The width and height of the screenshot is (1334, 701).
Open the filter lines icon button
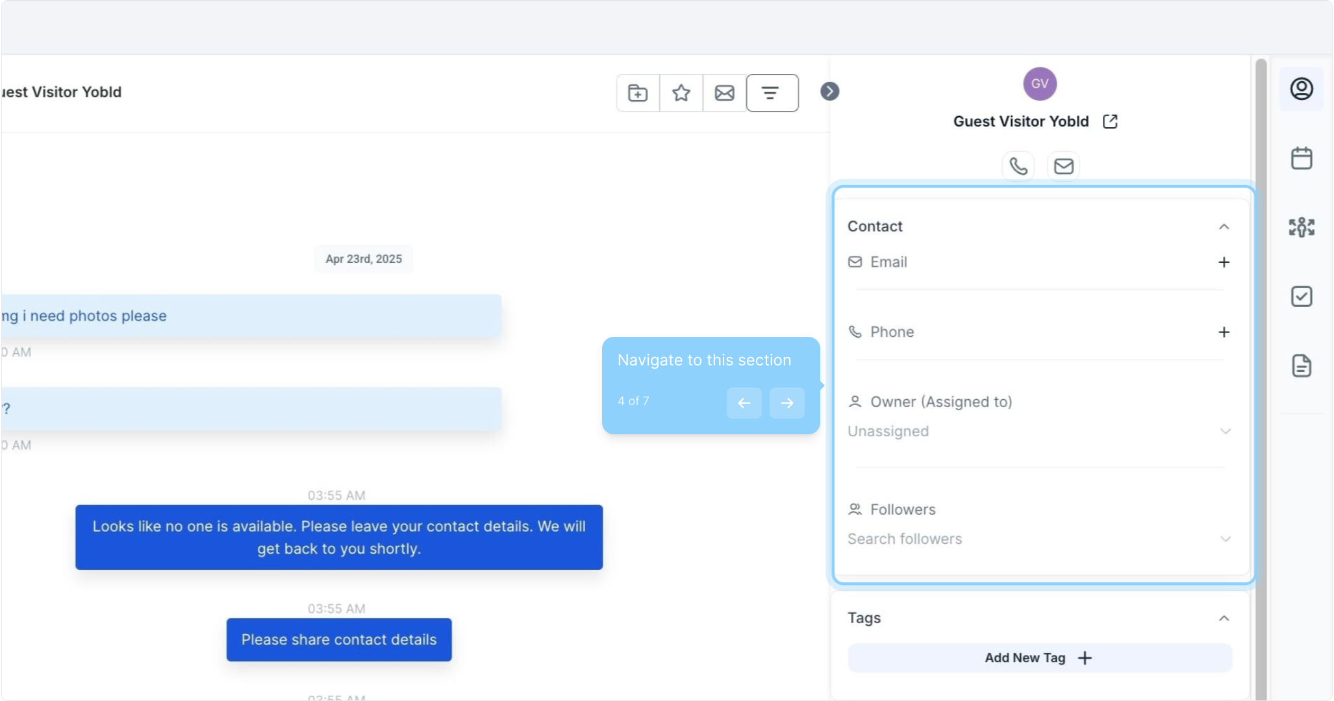(772, 93)
